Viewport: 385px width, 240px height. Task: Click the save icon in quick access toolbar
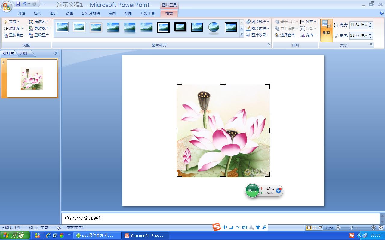tap(18, 4)
